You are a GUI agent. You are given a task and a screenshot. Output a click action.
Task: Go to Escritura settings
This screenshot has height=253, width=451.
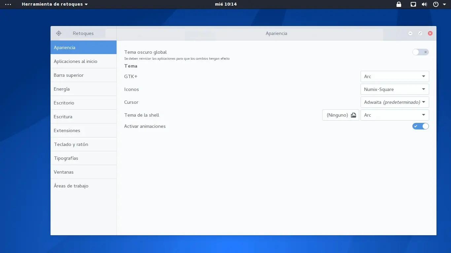84,117
